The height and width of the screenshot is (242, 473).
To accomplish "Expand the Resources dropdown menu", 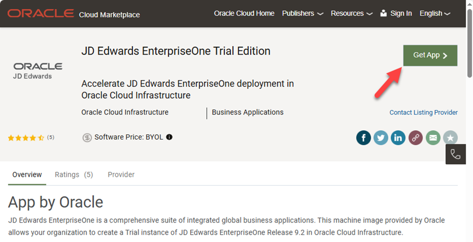I will (352, 14).
